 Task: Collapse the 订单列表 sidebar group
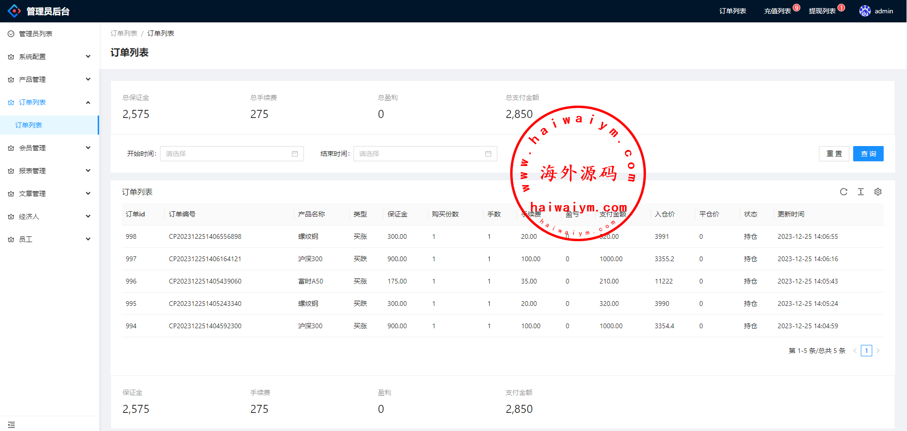pyautogui.click(x=49, y=102)
